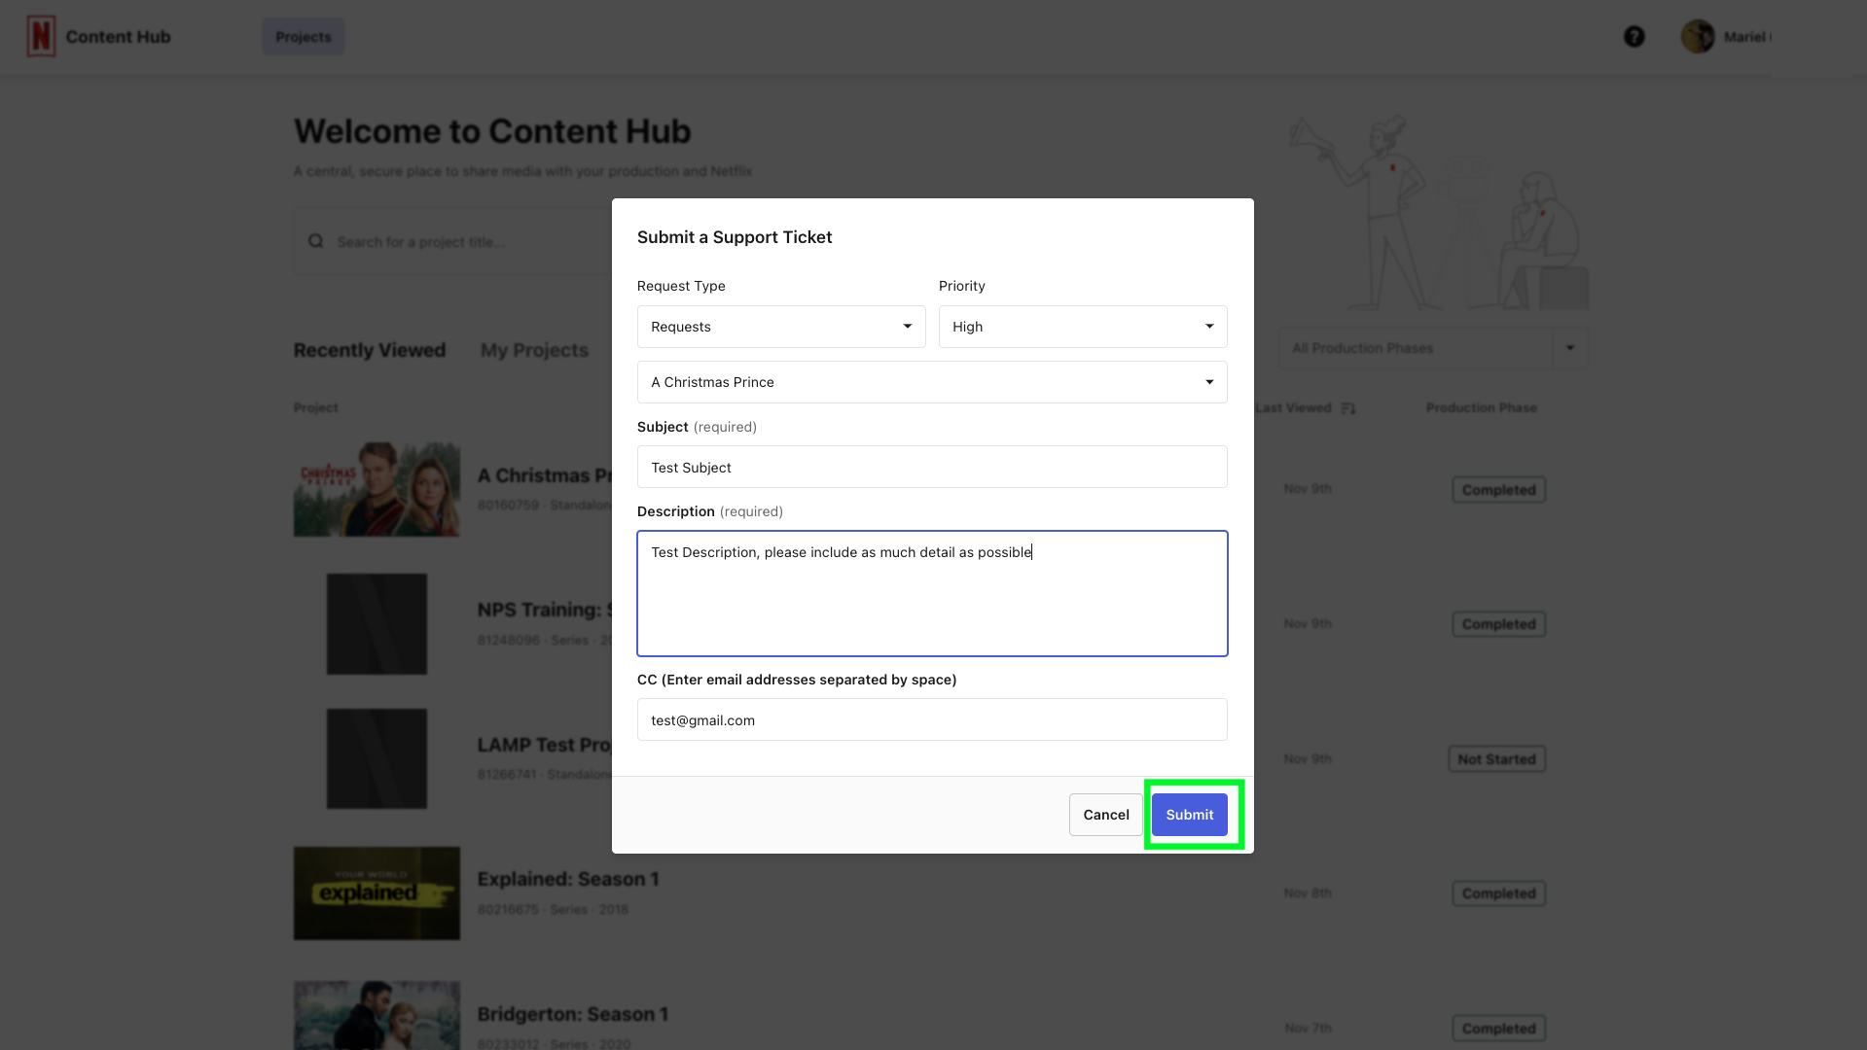Submit the support ticket
Viewport: 1867px width, 1050px height.
tap(1190, 815)
